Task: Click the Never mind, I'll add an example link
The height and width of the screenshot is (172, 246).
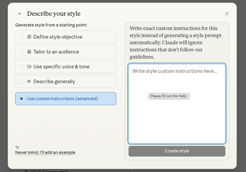Action: (45, 152)
